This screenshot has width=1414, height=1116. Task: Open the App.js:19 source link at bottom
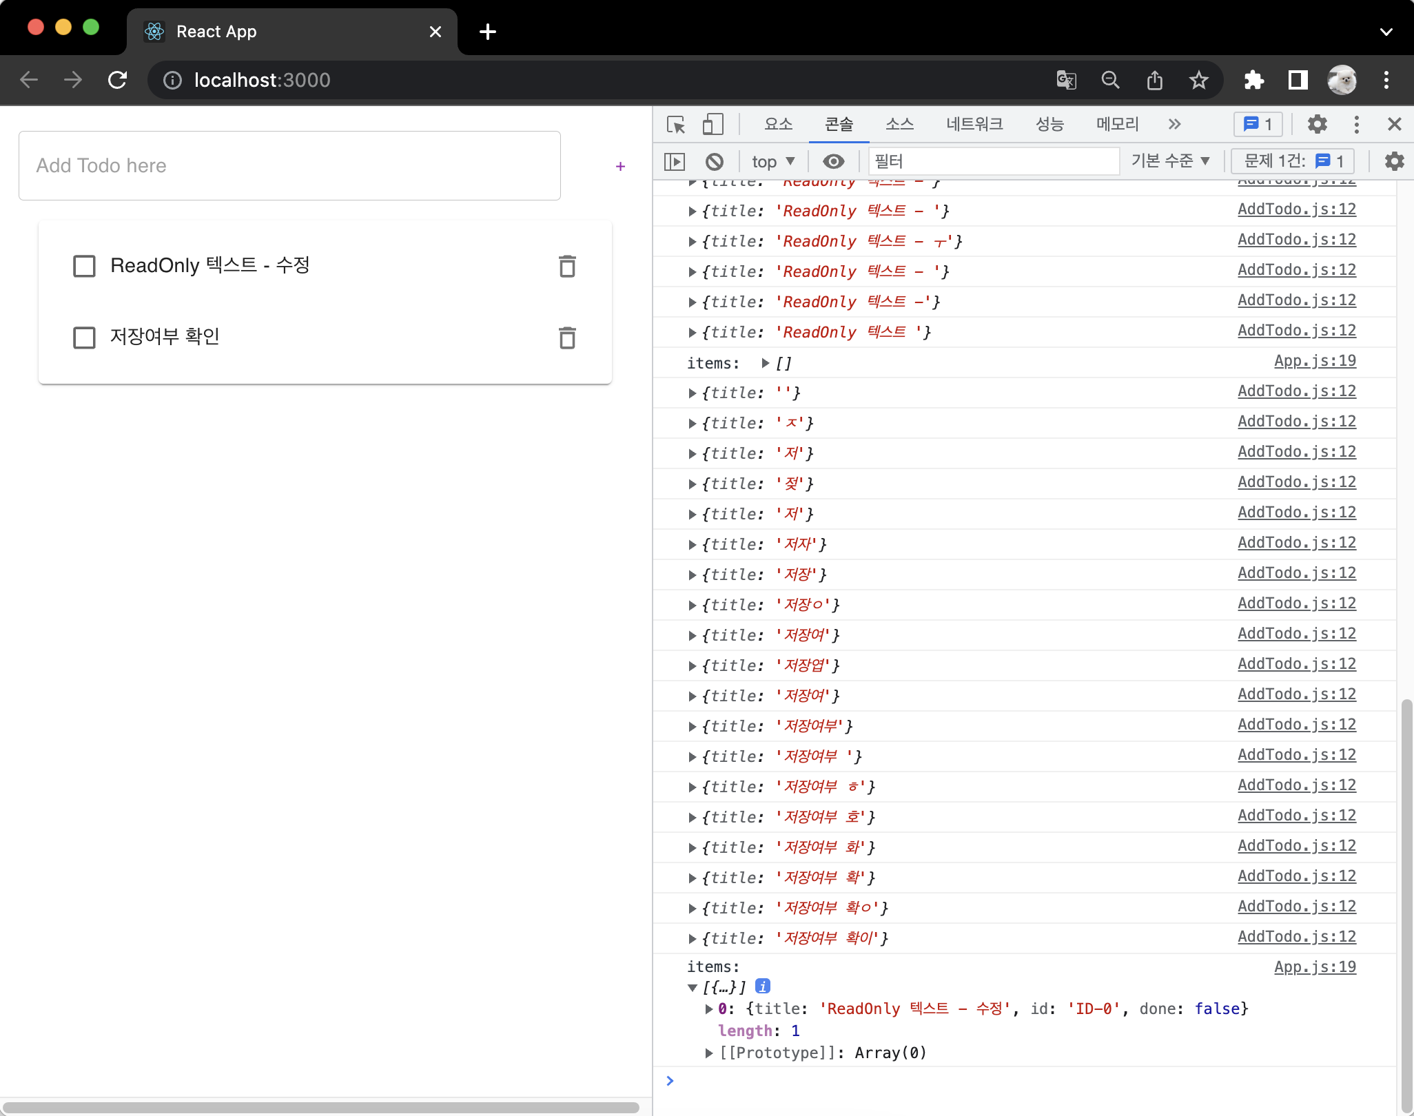(x=1314, y=967)
